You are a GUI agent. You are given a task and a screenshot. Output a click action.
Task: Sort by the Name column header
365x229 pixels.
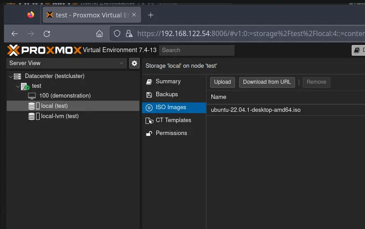[286, 97]
